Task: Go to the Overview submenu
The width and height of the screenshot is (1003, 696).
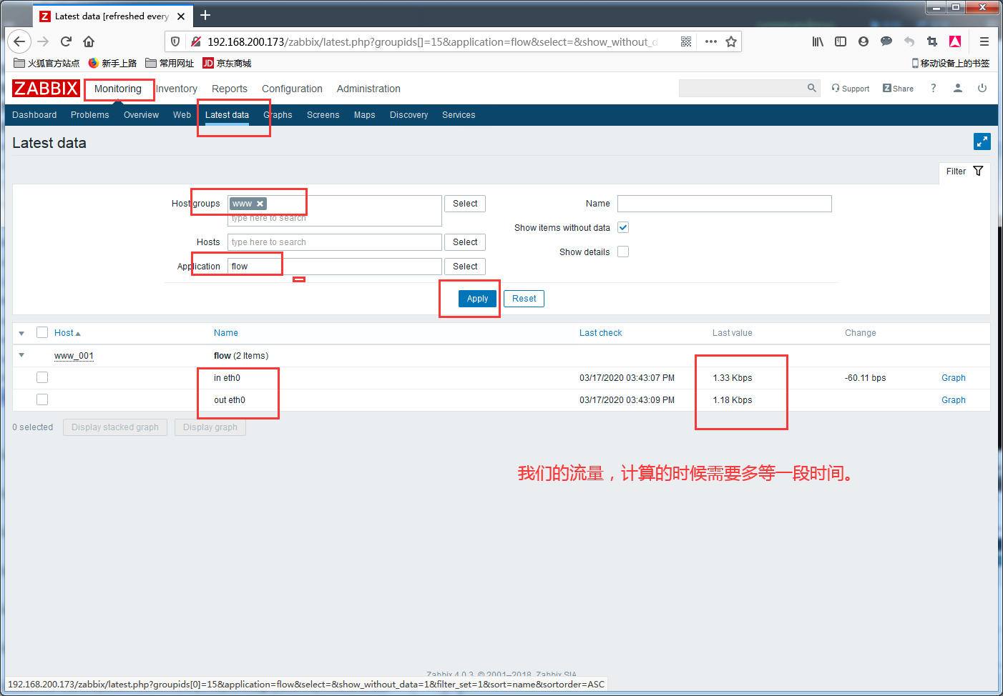Action: point(141,115)
